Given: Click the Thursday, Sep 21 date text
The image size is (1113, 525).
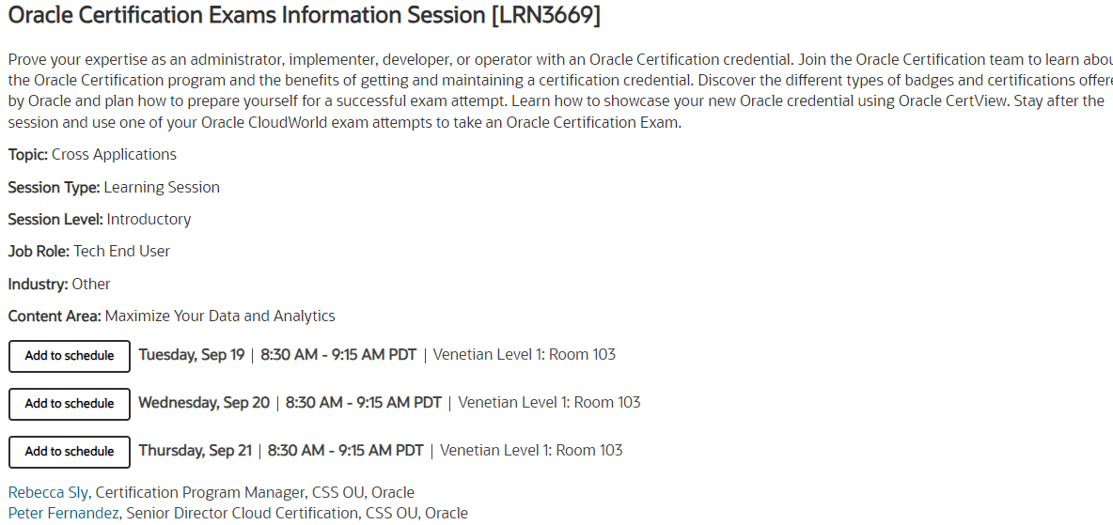Looking at the screenshot, I should click(196, 450).
